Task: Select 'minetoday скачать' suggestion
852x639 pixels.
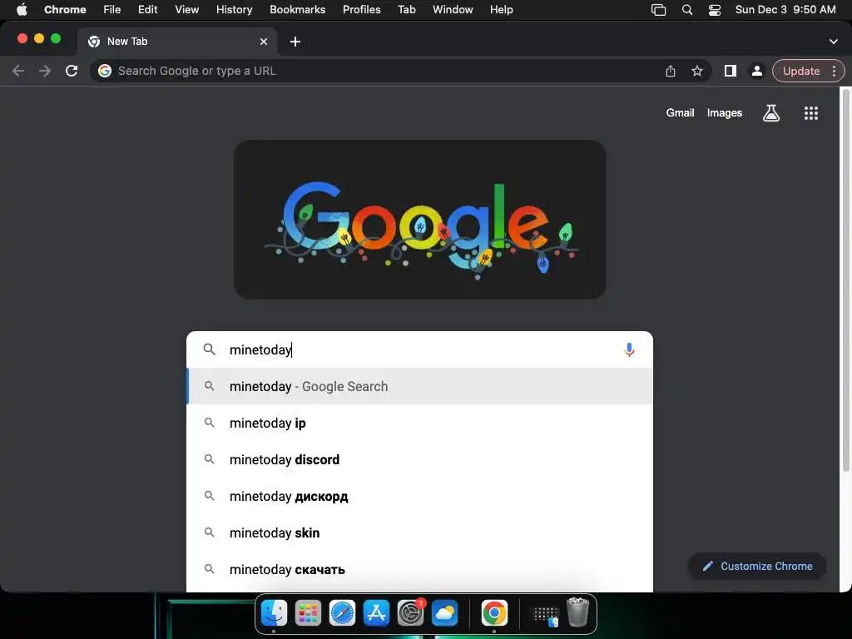Action: 419,569
